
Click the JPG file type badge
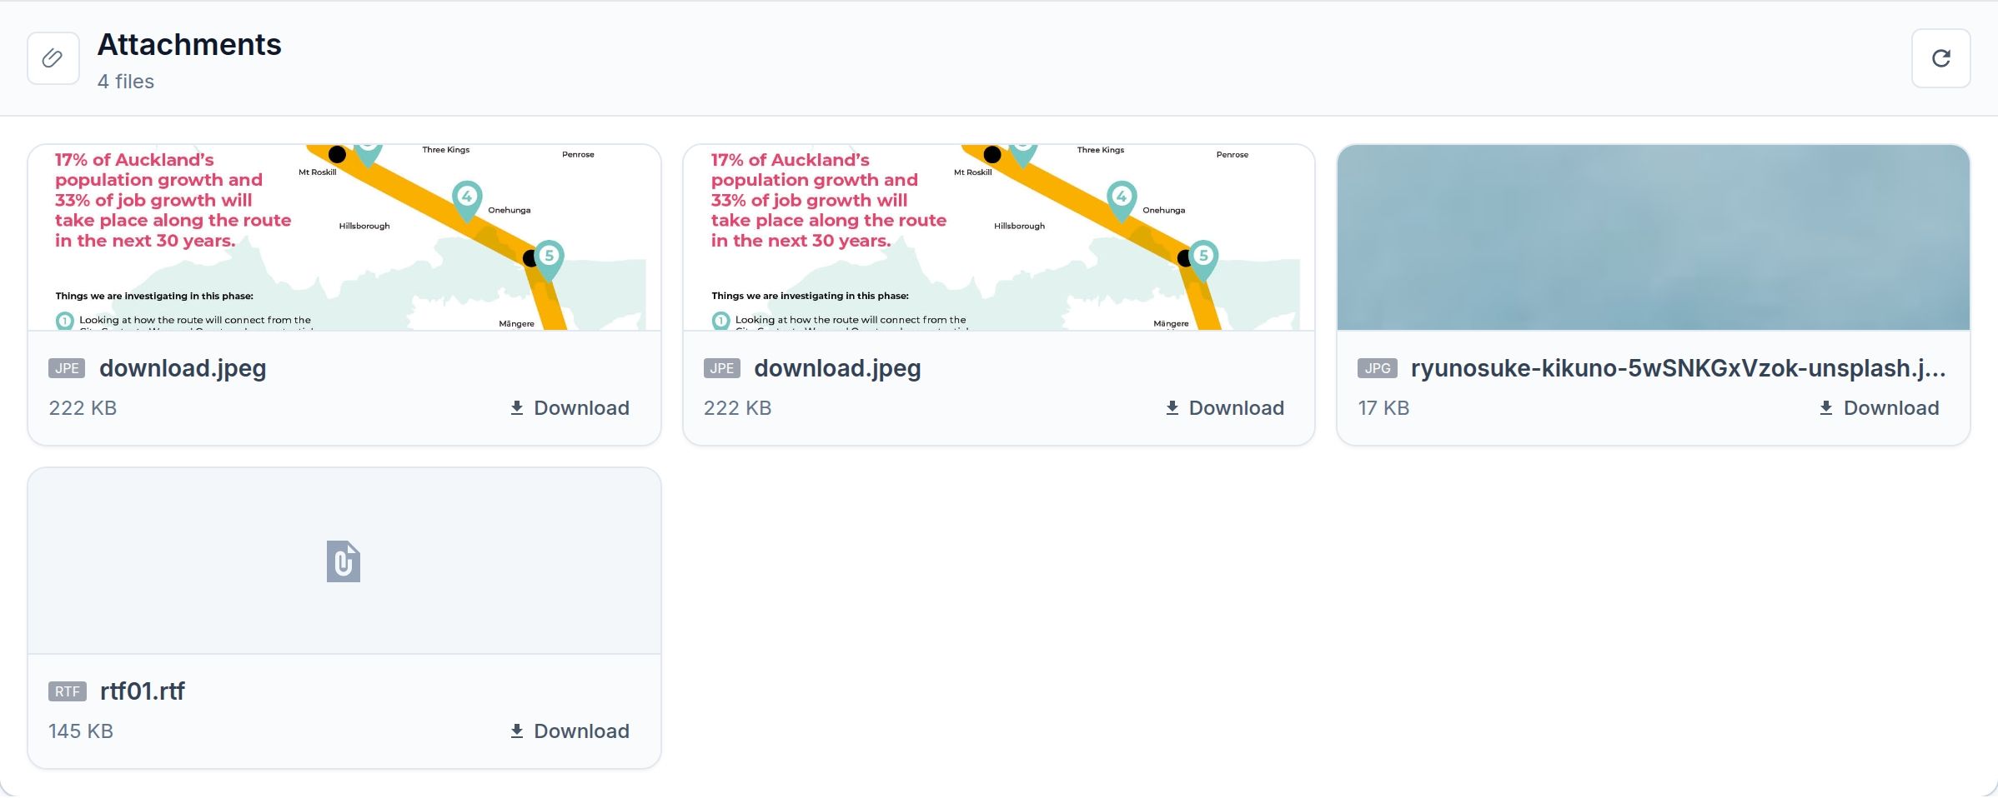pyautogui.click(x=1378, y=368)
